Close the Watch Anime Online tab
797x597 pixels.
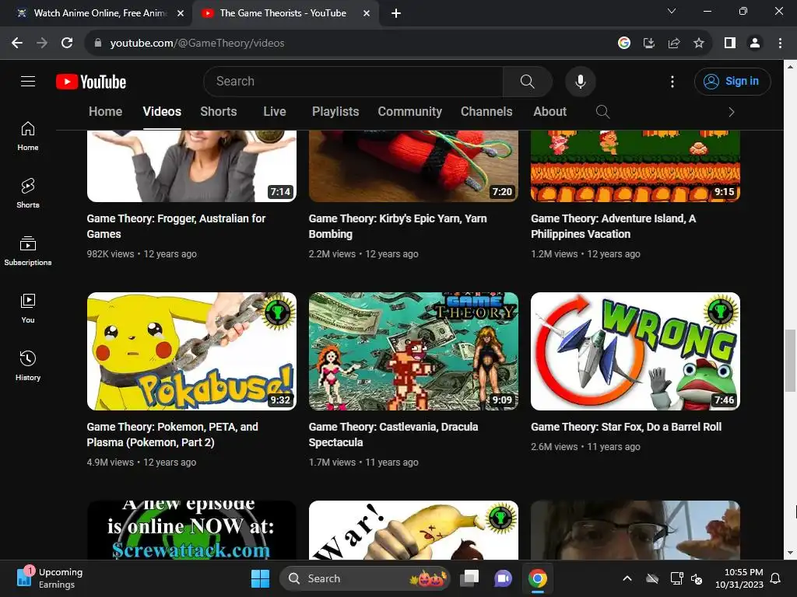click(181, 13)
